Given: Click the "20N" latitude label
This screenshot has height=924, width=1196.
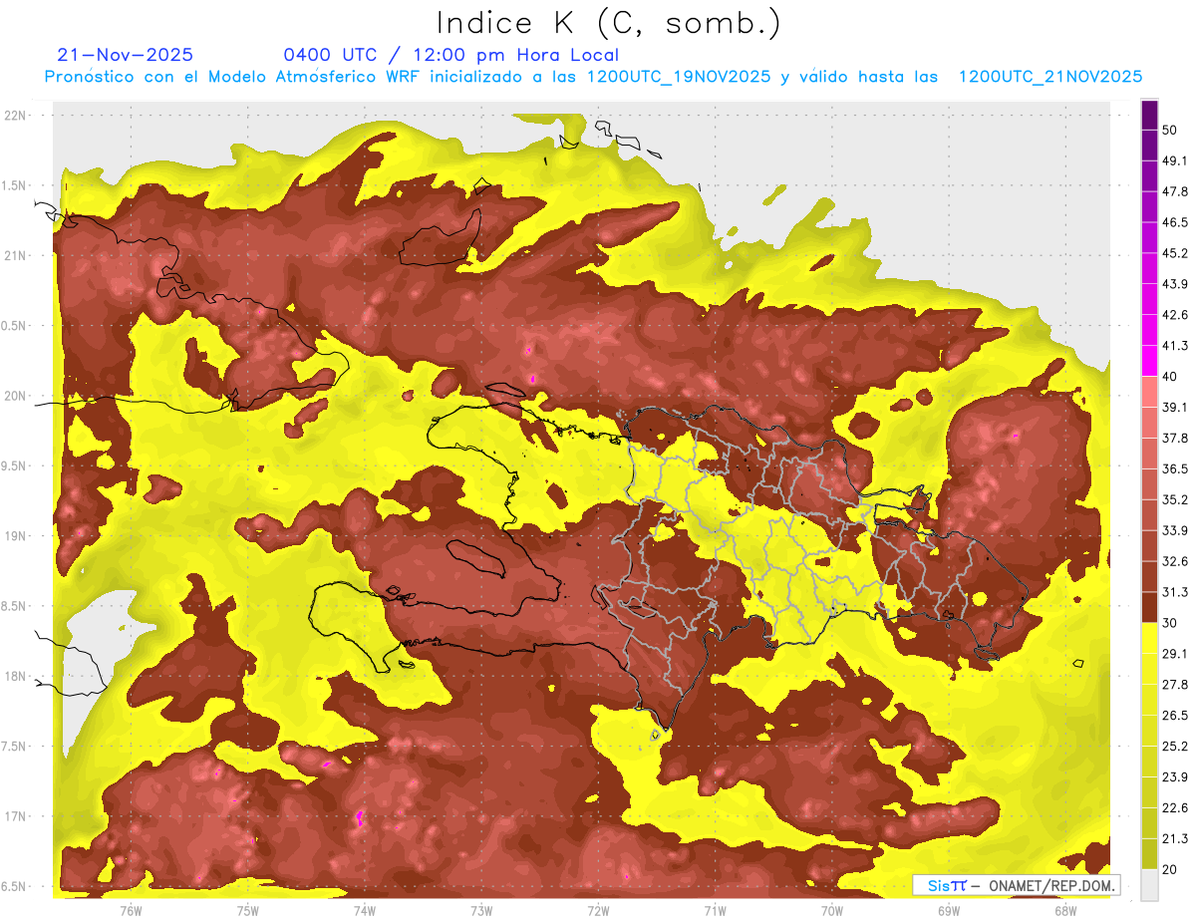Looking at the screenshot, I should [x=15, y=397].
